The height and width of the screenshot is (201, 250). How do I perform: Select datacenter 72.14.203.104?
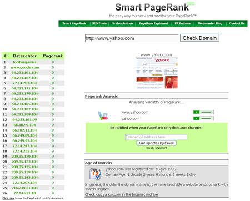24,83
